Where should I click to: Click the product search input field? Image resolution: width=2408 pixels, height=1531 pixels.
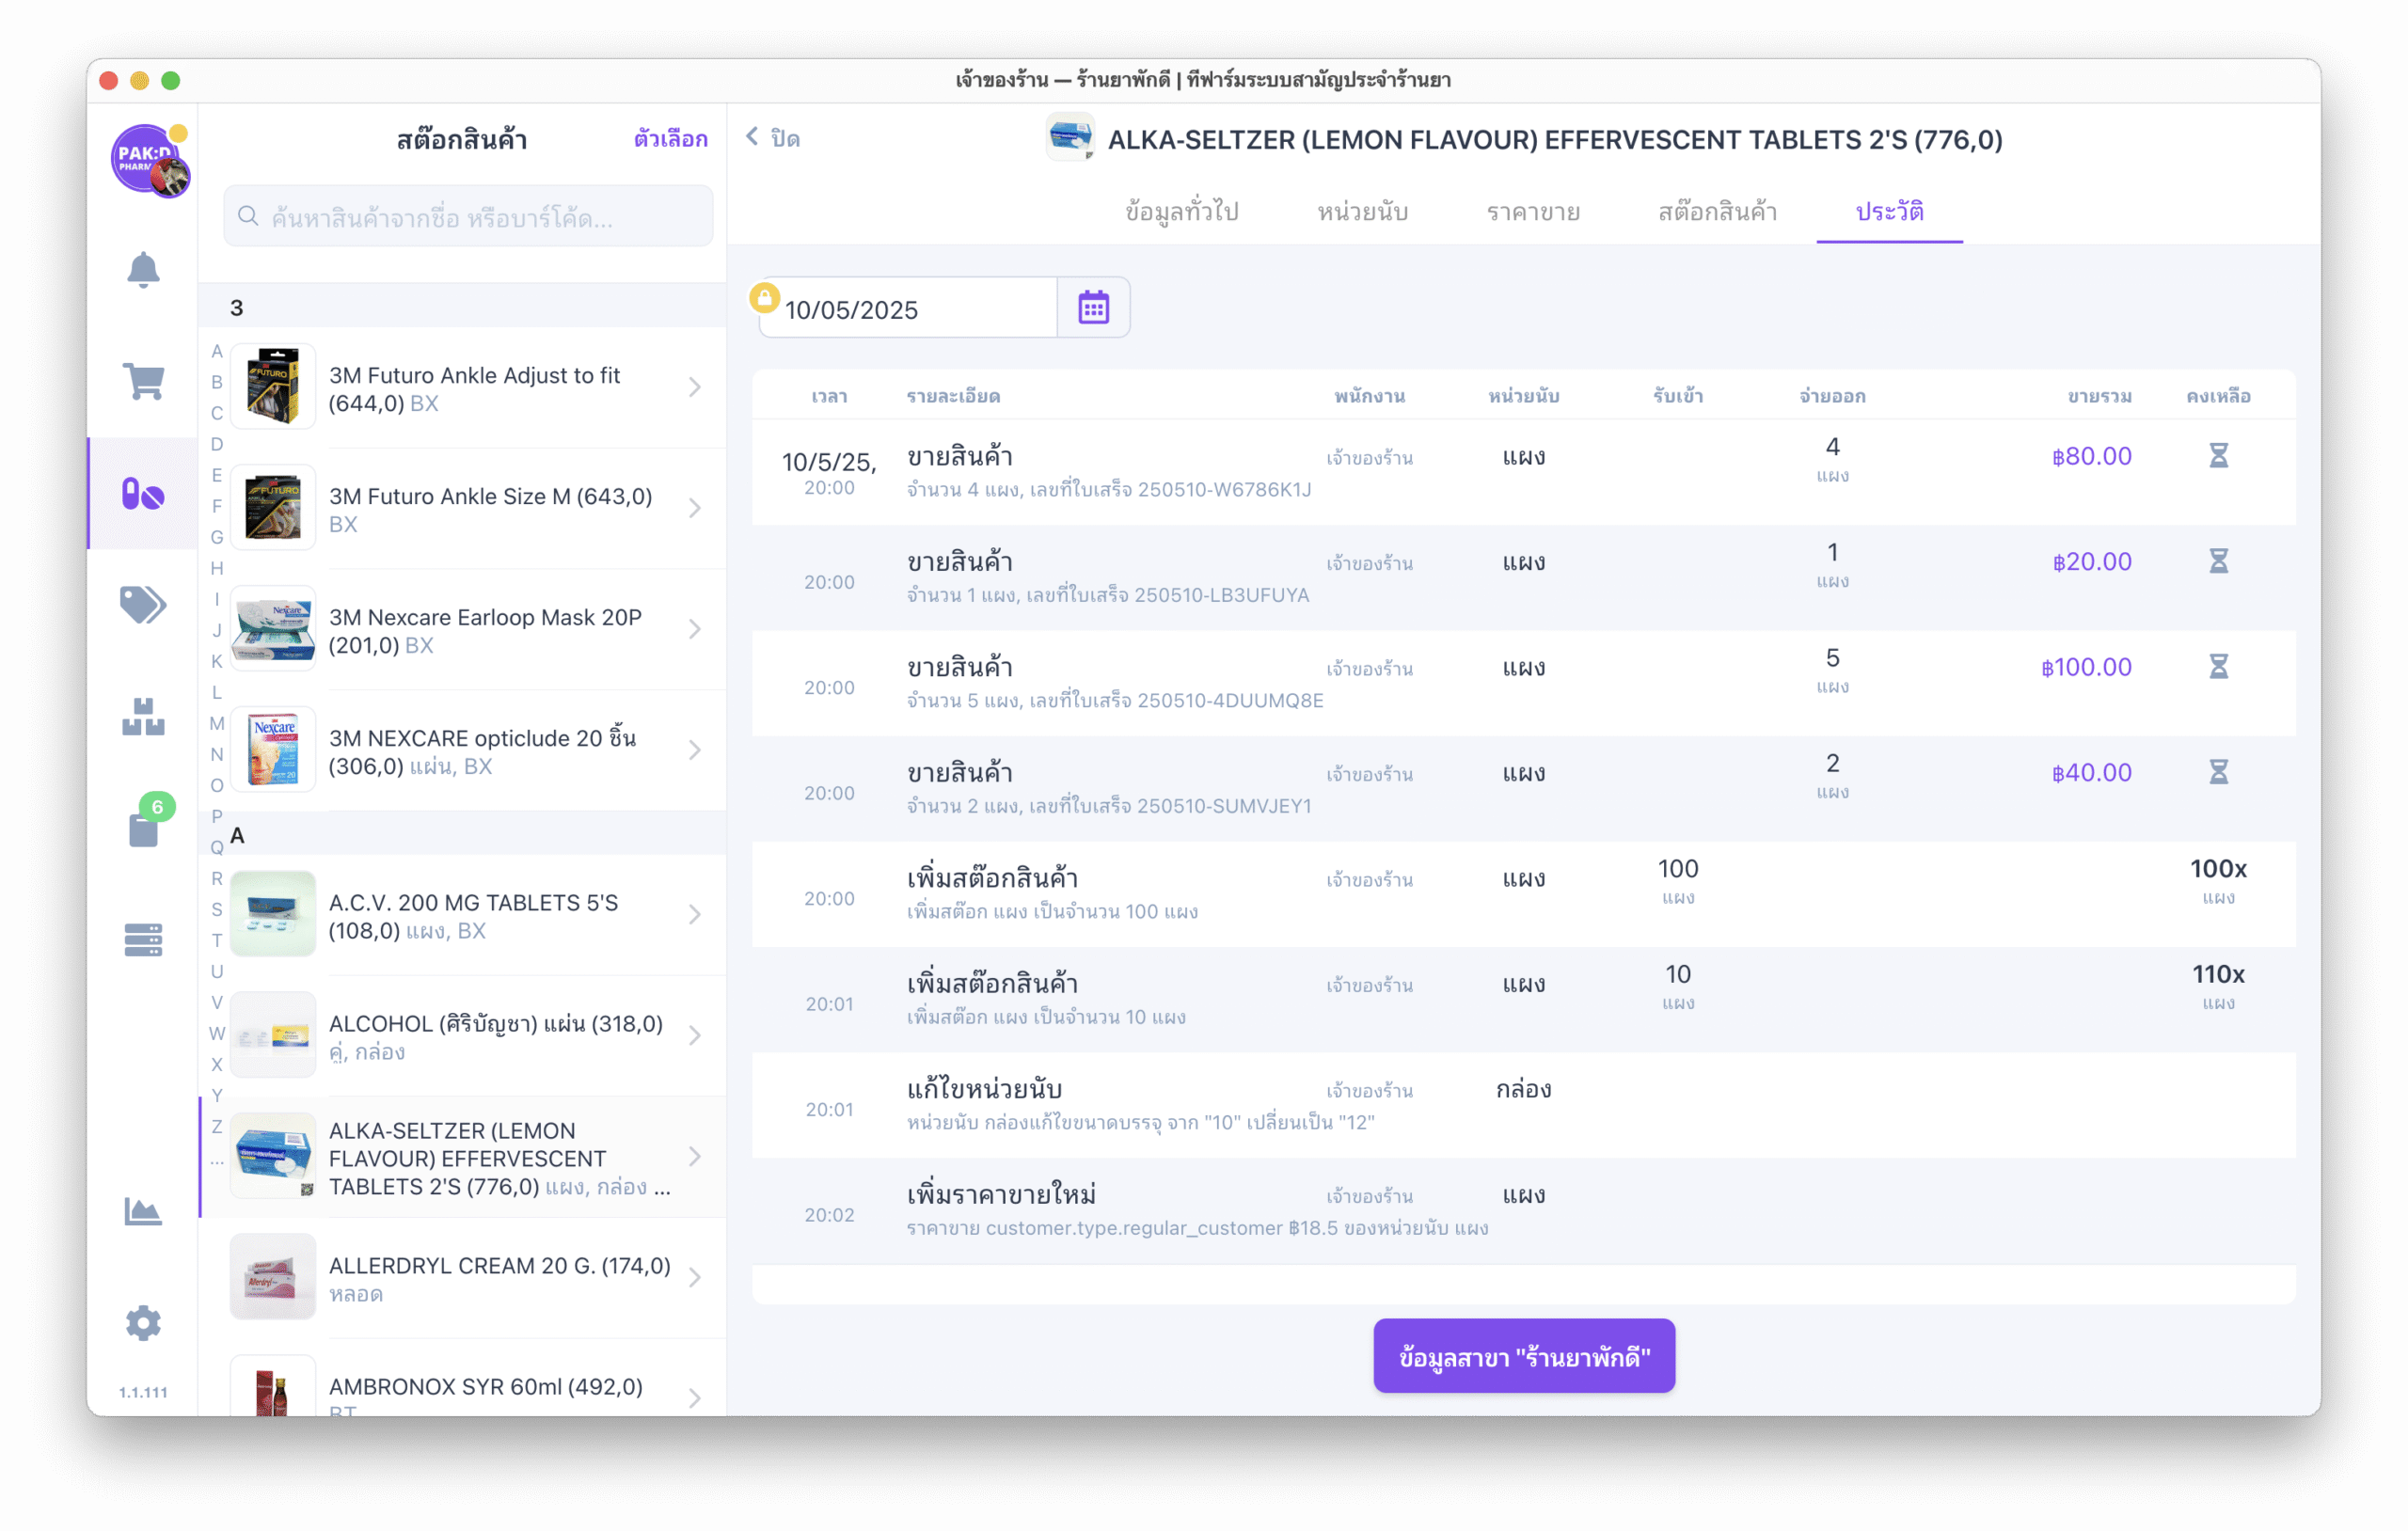point(468,217)
